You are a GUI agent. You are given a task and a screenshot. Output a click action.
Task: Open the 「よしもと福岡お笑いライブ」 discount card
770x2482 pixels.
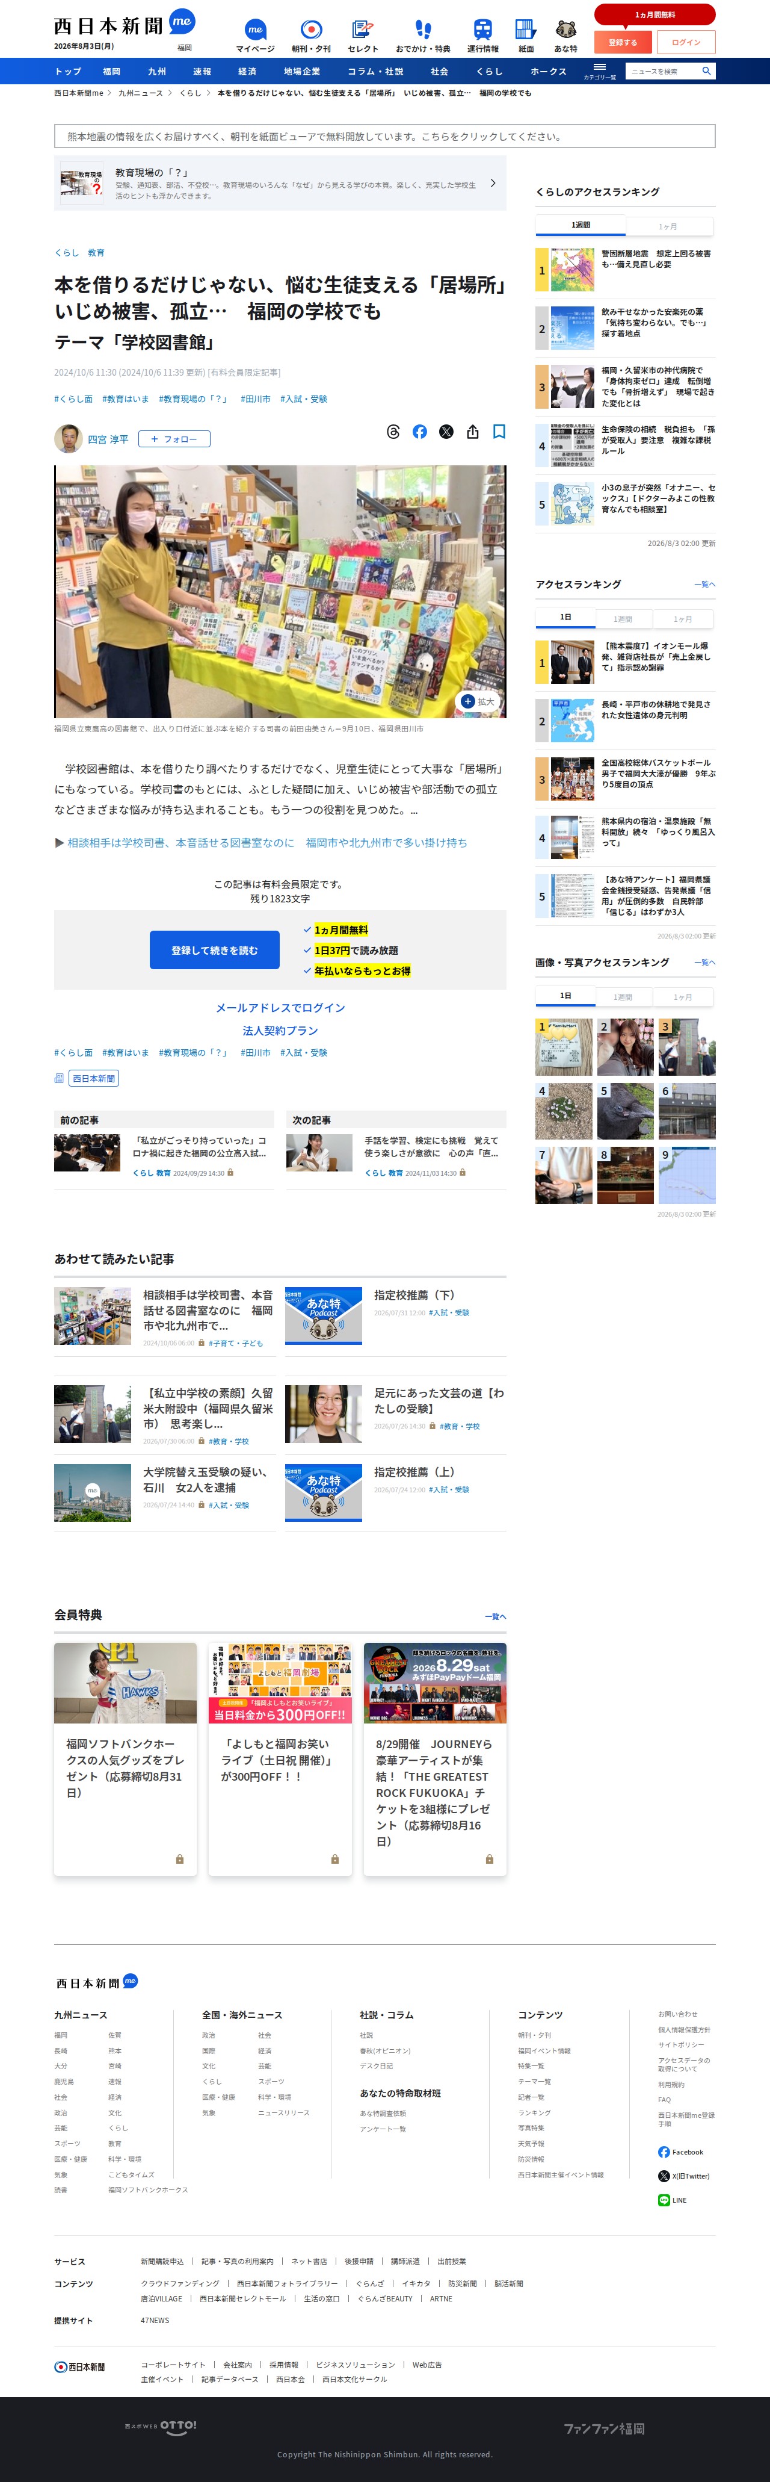tap(280, 1760)
